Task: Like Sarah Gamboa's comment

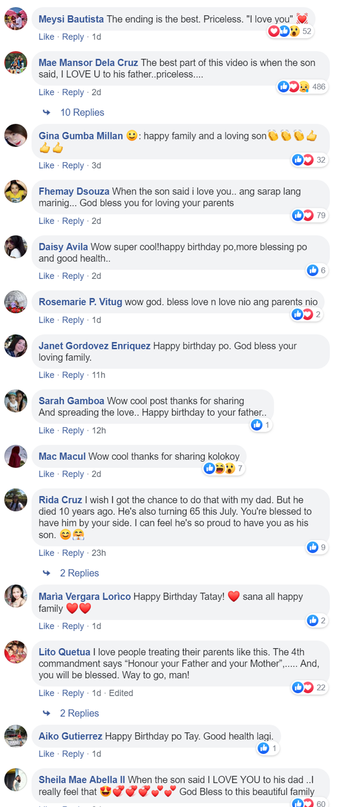Action: pos(46,430)
